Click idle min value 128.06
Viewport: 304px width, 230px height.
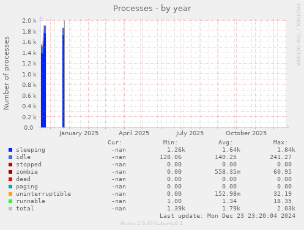pos(171,157)
